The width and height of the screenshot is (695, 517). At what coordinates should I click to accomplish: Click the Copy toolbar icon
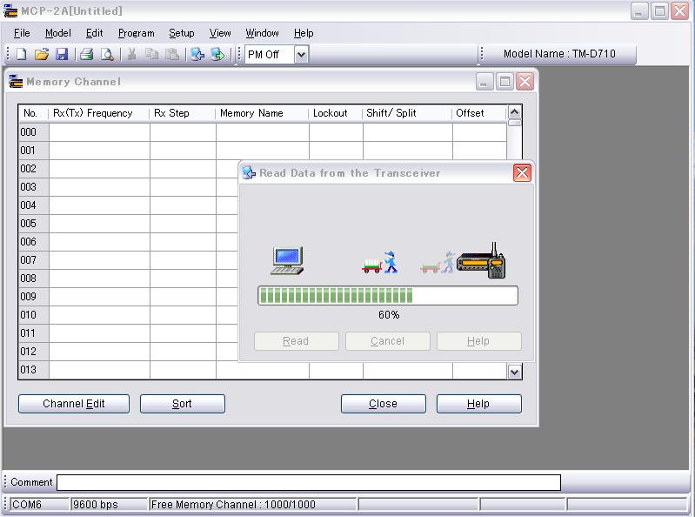(x=151, y=54)
